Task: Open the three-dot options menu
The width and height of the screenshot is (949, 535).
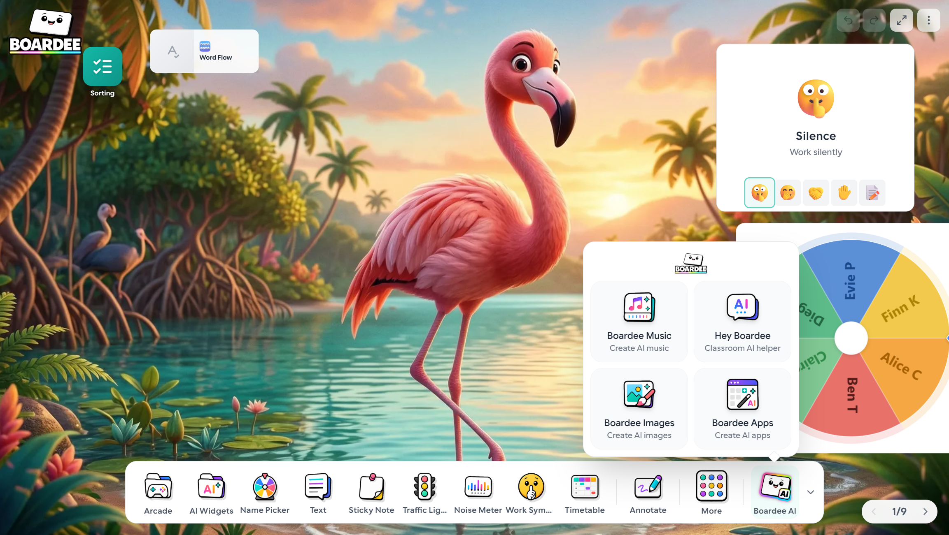Action: pyautogui.click(x=929, y=20)
